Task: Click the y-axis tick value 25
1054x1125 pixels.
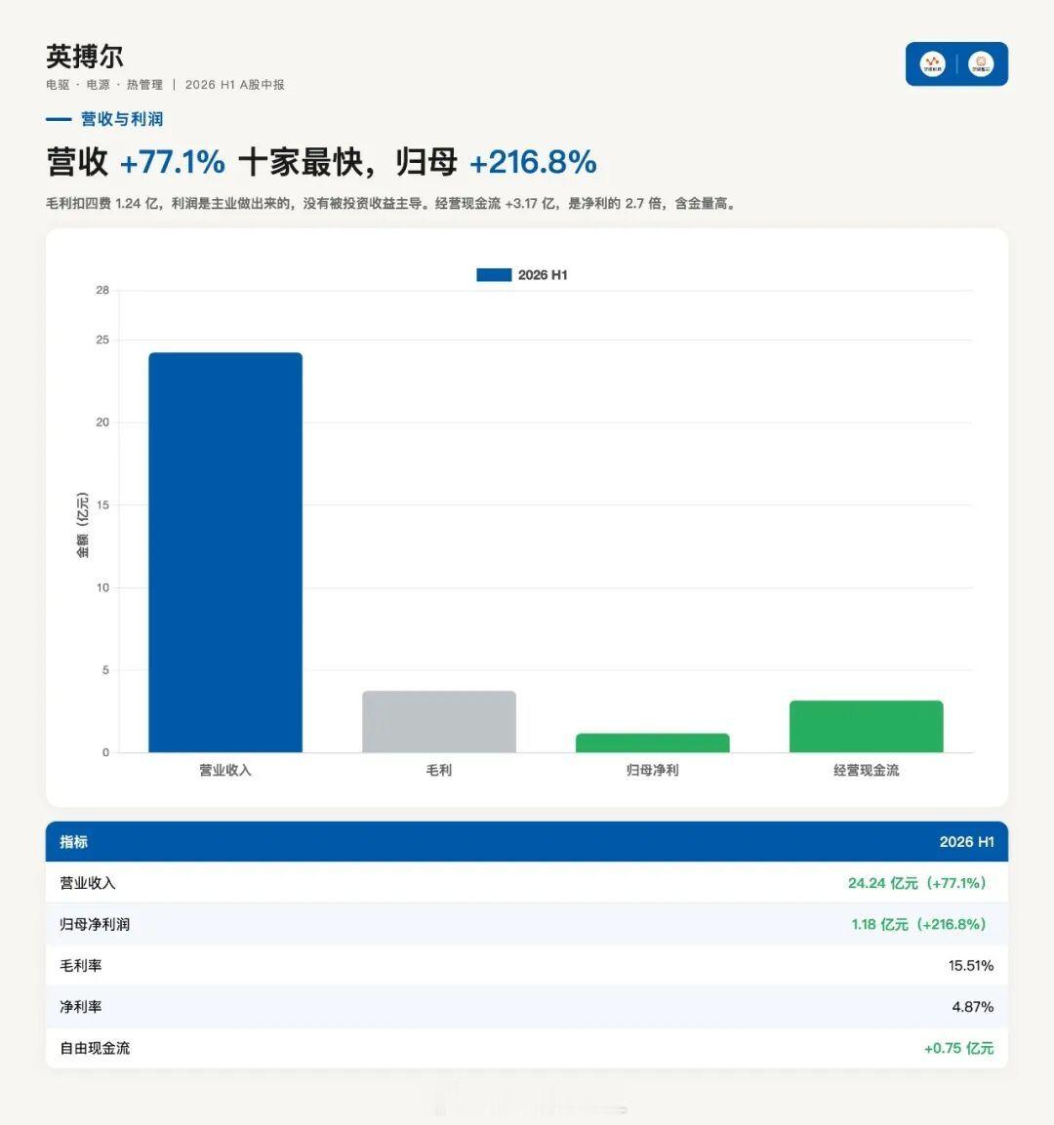Action: [102, 340]
